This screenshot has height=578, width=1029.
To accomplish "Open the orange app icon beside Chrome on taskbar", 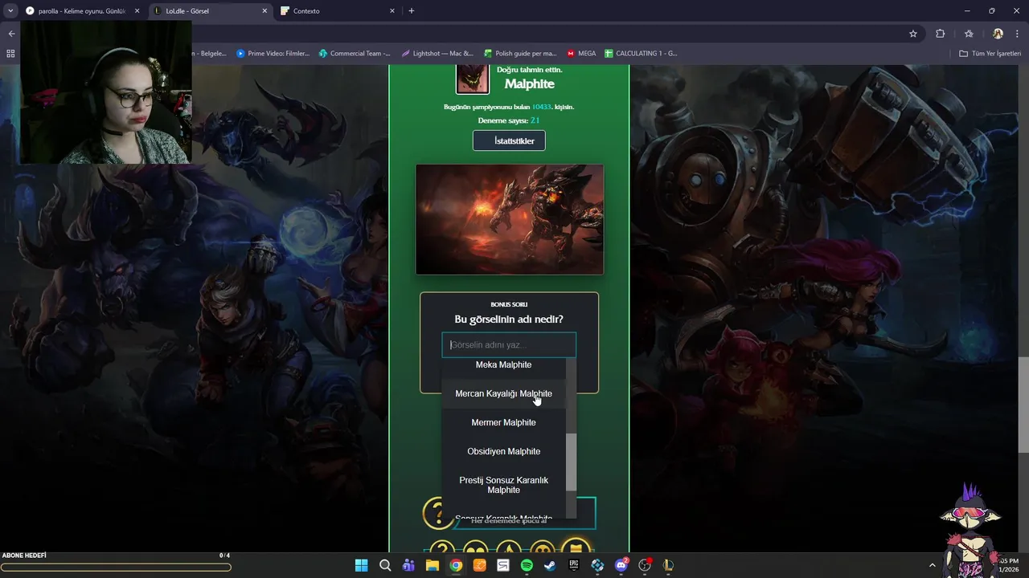I will [479, 565].
